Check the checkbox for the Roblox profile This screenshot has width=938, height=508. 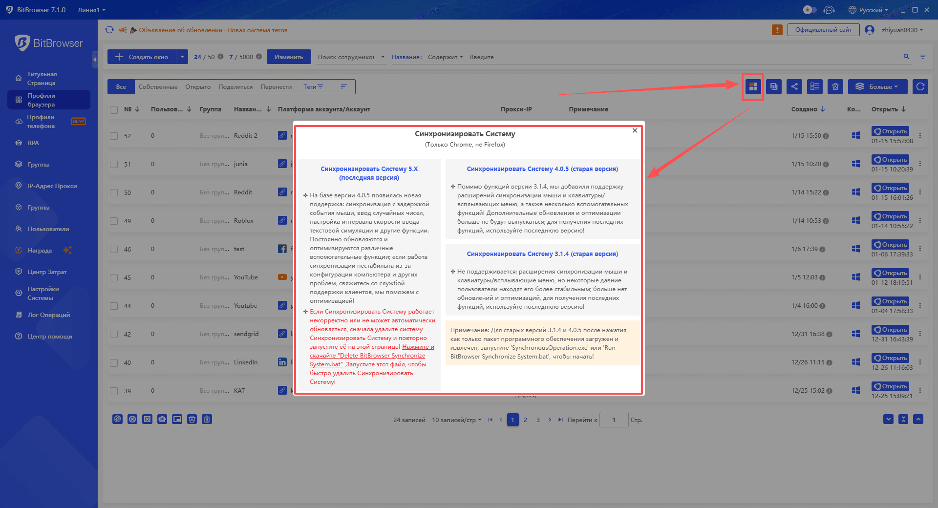pos(113,220)
